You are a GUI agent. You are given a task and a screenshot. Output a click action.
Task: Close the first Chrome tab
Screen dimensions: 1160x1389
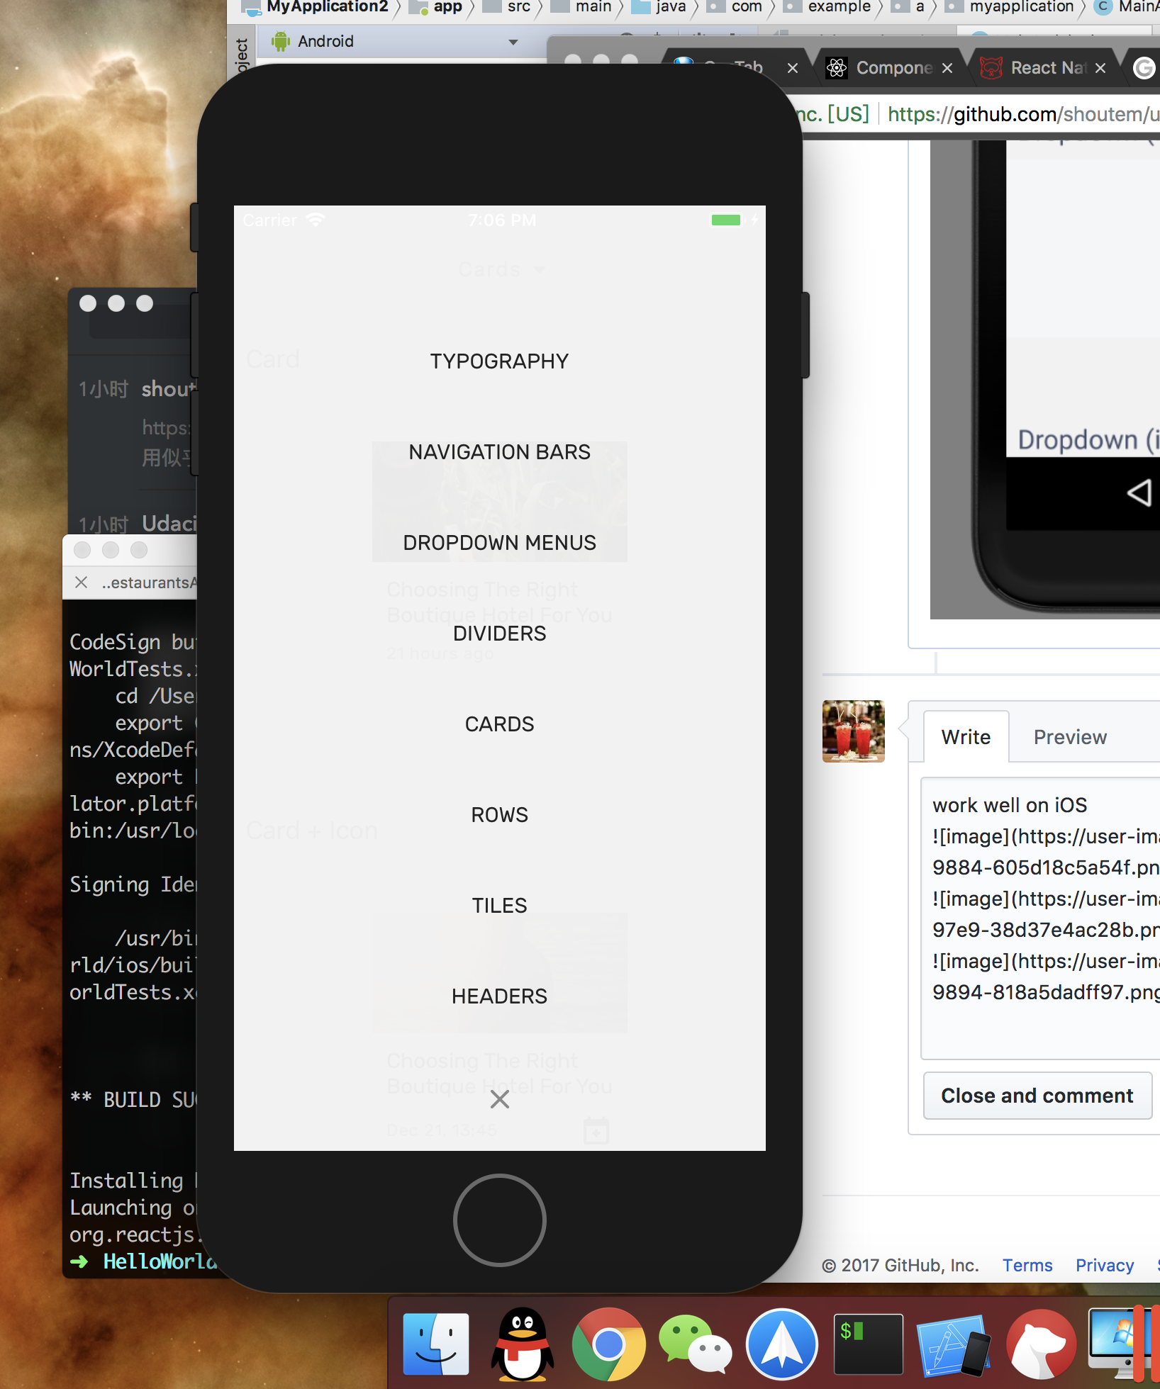click(x=793, y=68)
